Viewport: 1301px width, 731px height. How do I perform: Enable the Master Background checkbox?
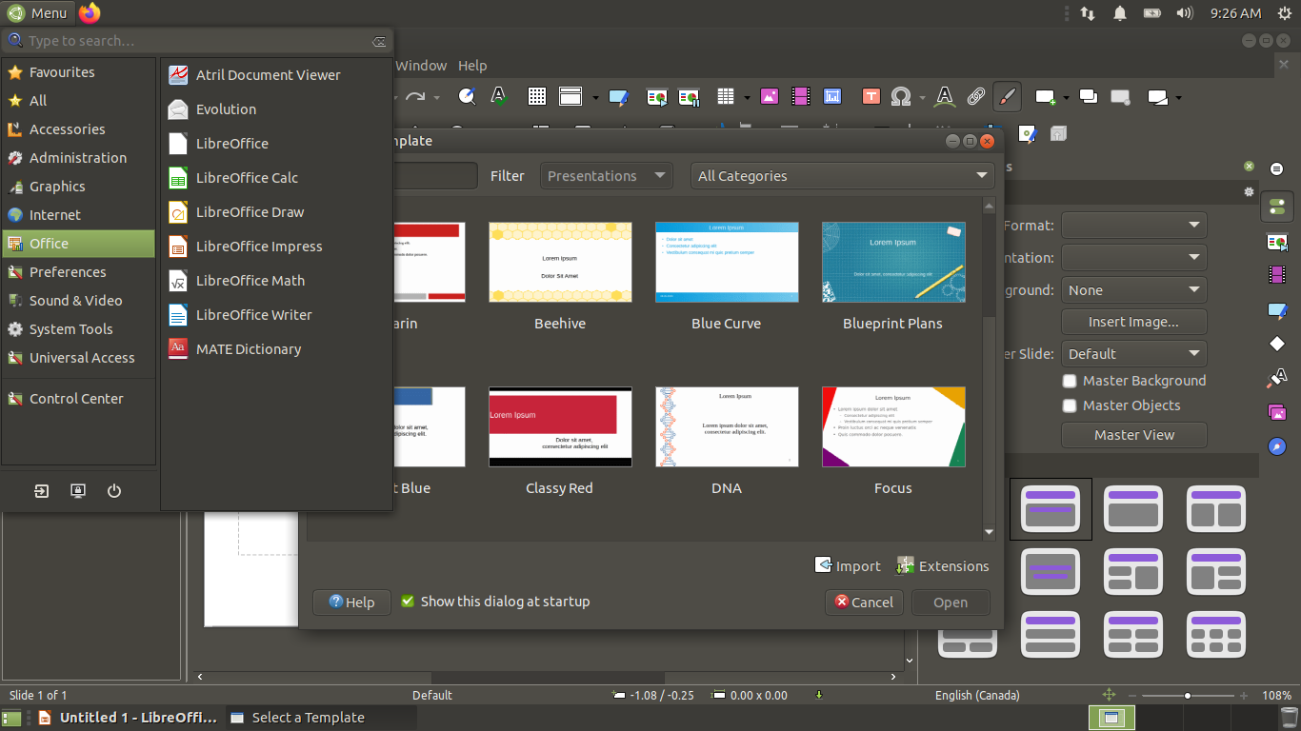[x=1070, y=381]
